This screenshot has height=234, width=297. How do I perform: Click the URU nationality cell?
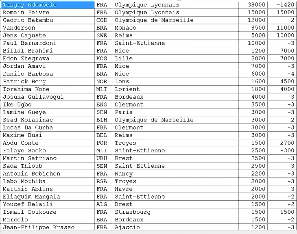[104, 158]
